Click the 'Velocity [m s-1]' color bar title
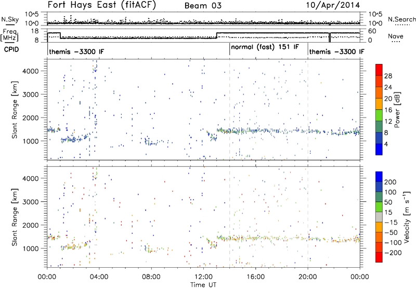The width and height of the screenshot is (416, 288). (407, 217)
